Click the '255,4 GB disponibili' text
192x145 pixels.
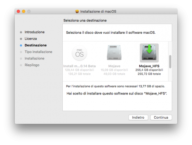[149, 70]
